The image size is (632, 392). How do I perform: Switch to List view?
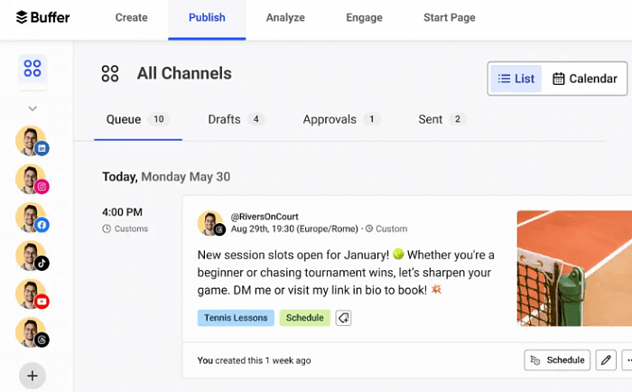point(516,79)
